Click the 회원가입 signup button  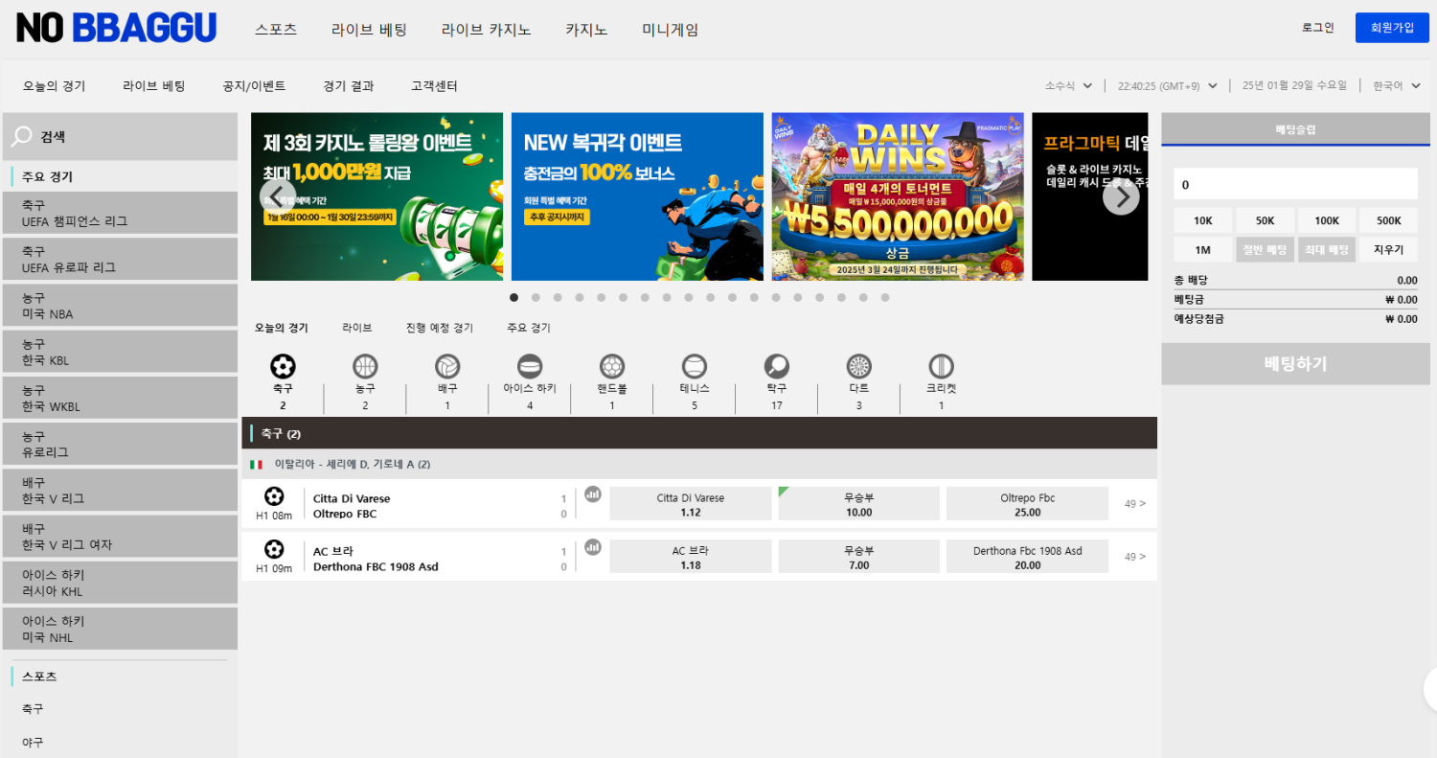(x=1391, y=27)
